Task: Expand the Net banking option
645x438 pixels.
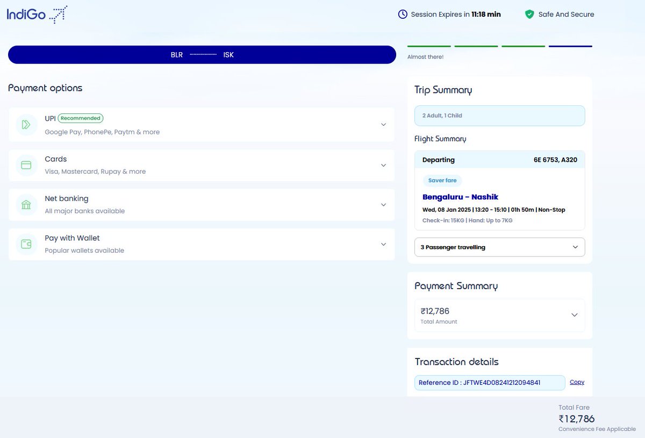Action: point(383,205)
